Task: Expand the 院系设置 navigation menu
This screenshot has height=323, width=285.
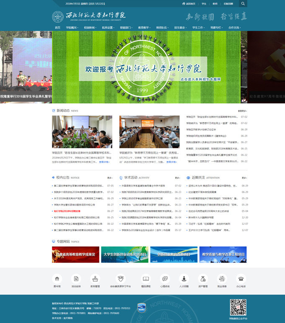Action: 108,28
